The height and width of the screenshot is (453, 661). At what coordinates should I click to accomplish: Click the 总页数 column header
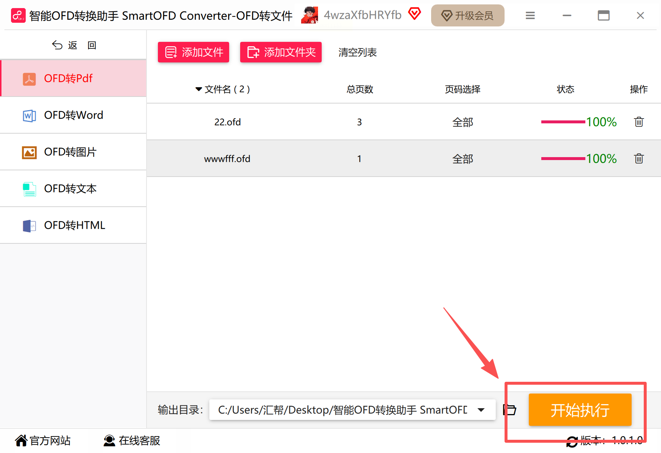pos(360,89)
